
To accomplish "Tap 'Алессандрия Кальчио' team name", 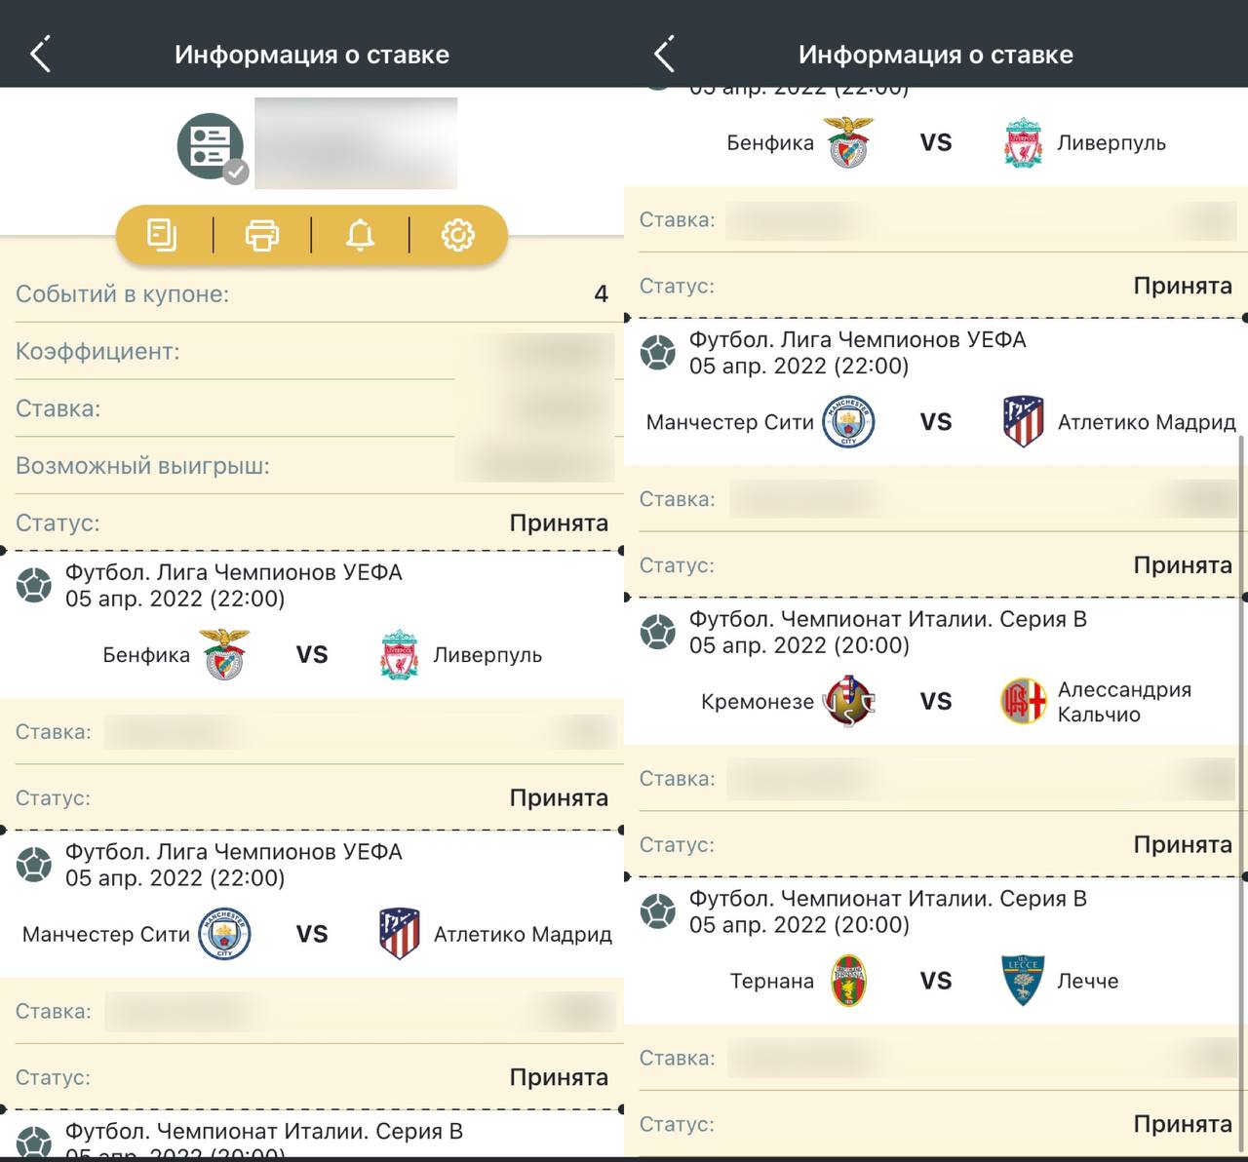I will coord(1124,702).
